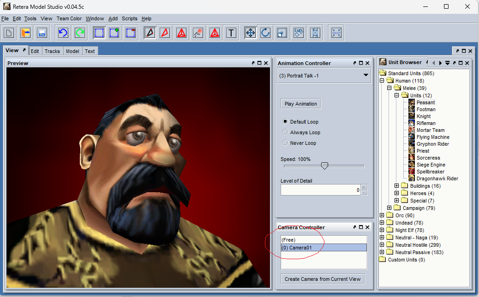Redo with the green arrow icon
The image size is (479, 297).
80,33
